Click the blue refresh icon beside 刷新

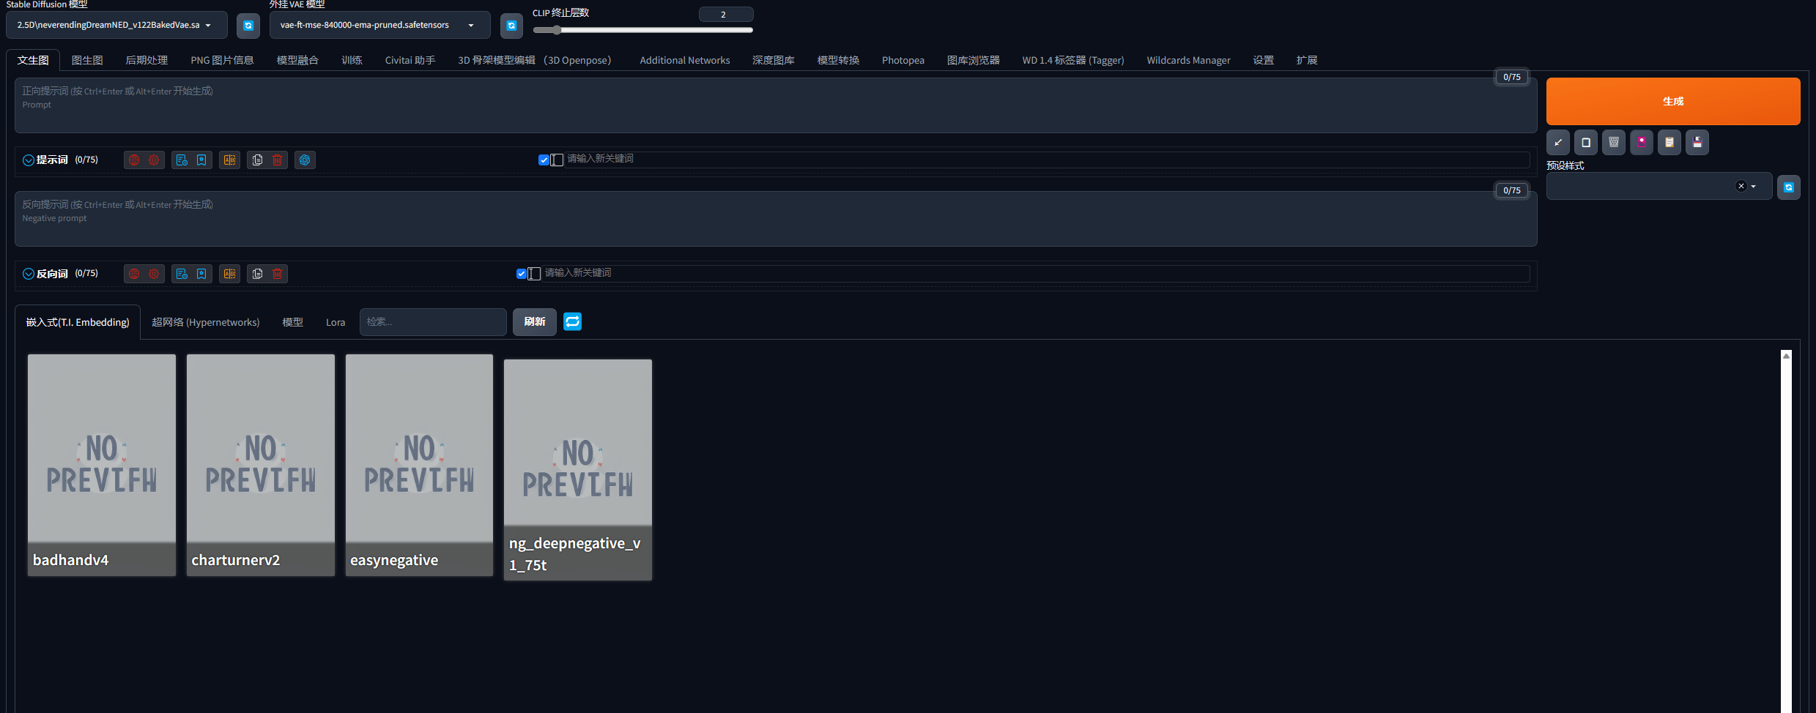click(x=573, y=321)
